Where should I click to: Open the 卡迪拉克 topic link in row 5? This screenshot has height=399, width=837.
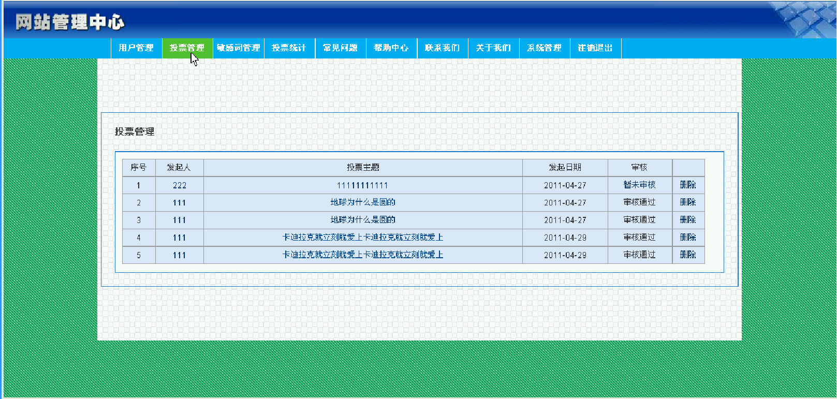[x=363, y=255]
